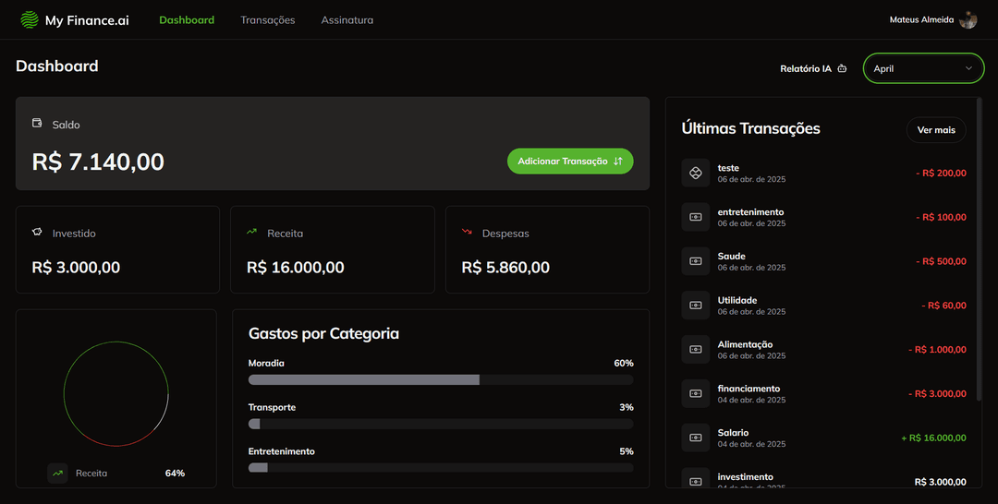The image size is (998, 504).
Task: Click the - R$ 3.000,00 amount
Action: 937,393
